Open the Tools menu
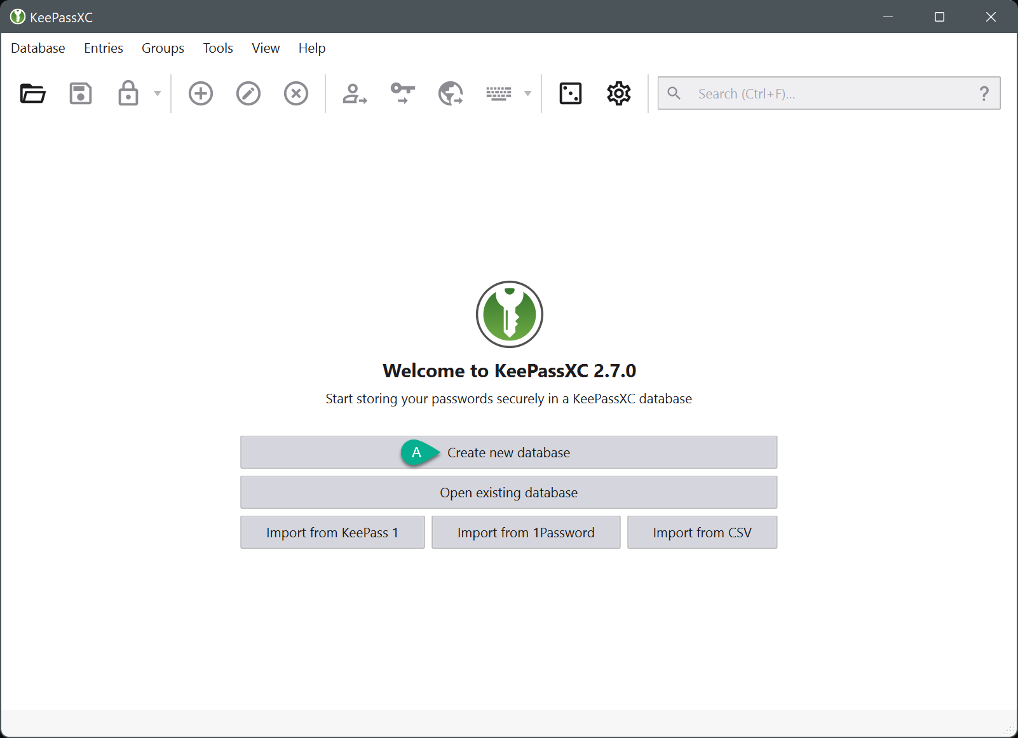The height and width of the screenshot is (738, 1018). (x=218, y=48)
